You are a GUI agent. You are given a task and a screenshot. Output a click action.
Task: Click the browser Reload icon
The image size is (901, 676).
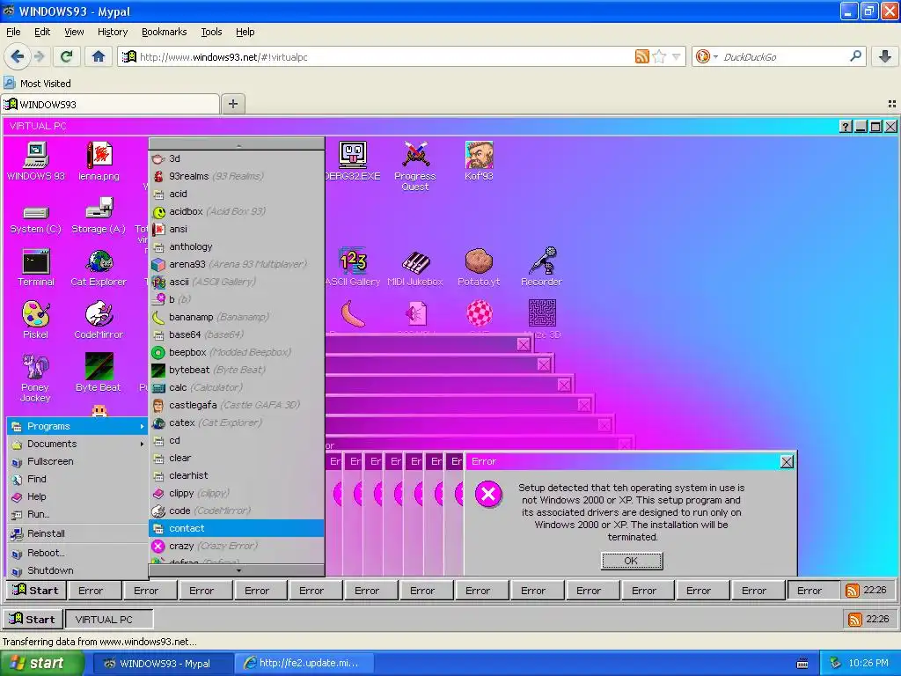[x=67, y=56]
